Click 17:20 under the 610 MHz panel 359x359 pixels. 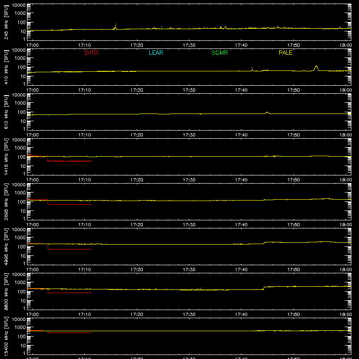point(137,135)
